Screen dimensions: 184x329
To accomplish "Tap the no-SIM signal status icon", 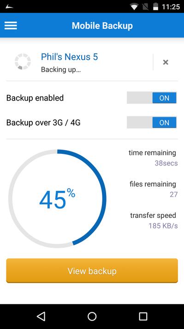I will pos(145,6).
